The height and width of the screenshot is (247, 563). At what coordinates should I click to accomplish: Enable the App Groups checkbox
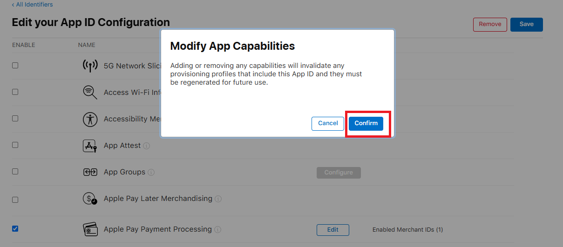(x=15, y=172)
